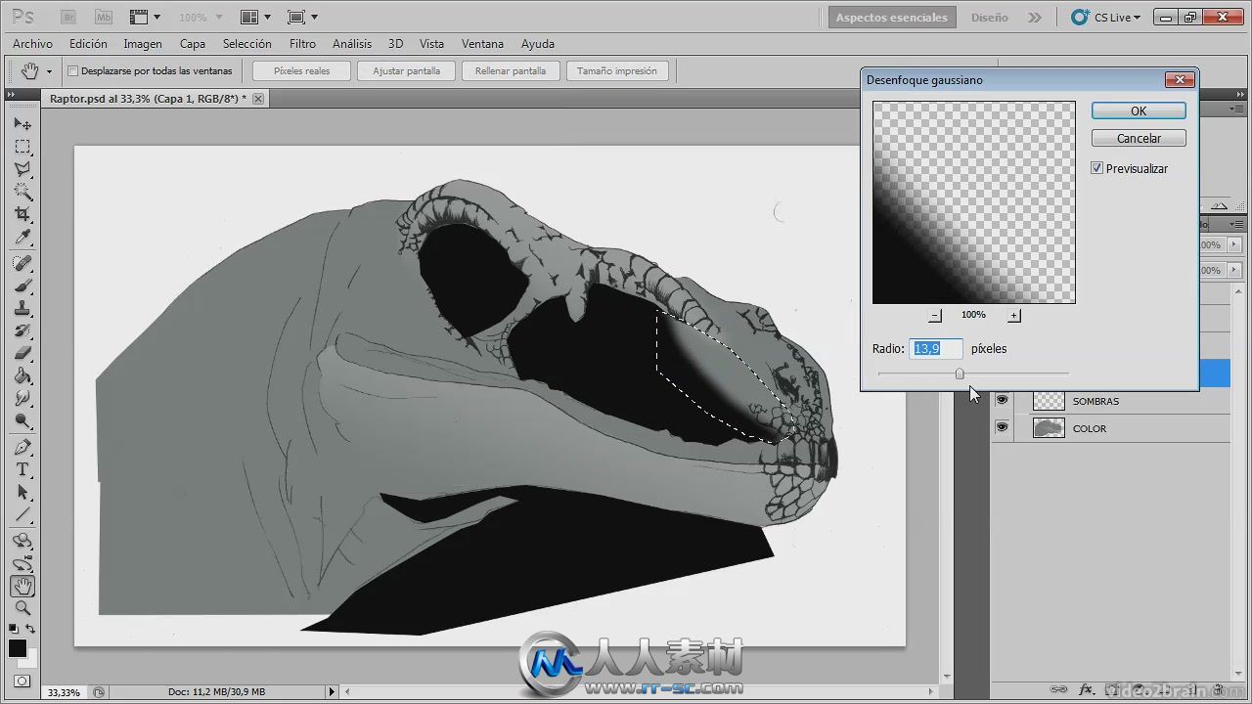Viewport: 1252px width, 704px height.
Task: Select the Zoom tool in toolbox
Action: (22, 608)
